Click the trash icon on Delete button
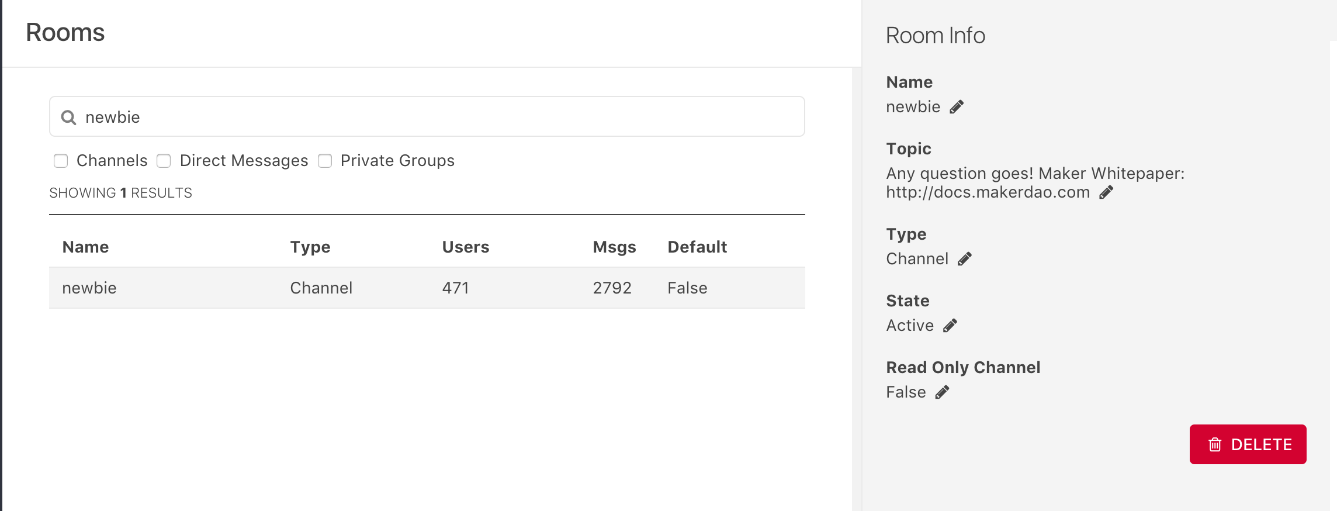 tap(1215, 445)
